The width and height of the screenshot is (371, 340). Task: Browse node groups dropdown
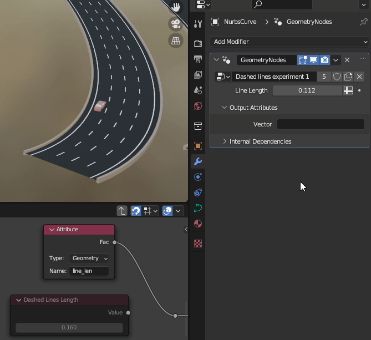click(223, 77)
